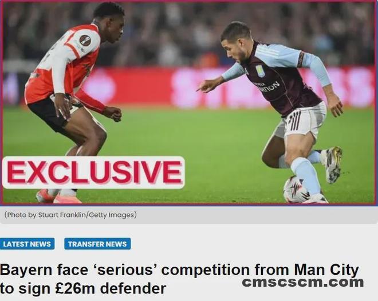Click the sponsor text on the claret shirt
378x301 pixels.
267,87
